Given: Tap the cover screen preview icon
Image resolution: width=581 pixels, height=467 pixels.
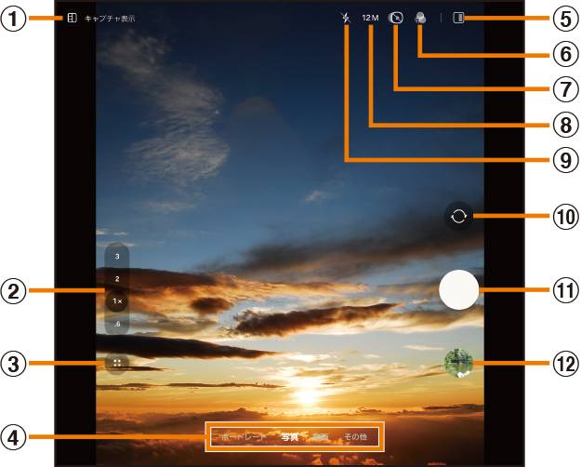Looking at the screenshot, I should coord(458,18).
